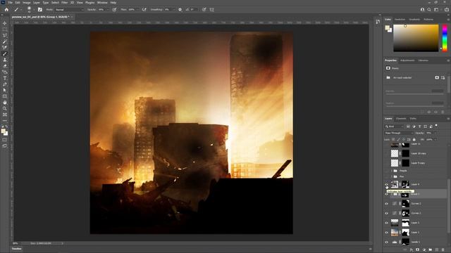Screen dimensions: 451x253
Task: Click the Search icon at top right
Action: [429, 9]
